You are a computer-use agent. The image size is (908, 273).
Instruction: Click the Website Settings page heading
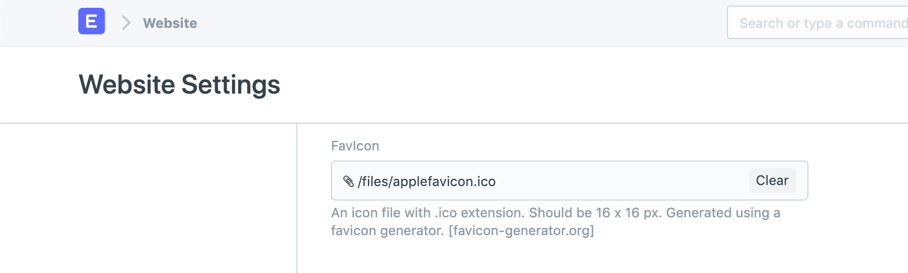coord(179,85)
